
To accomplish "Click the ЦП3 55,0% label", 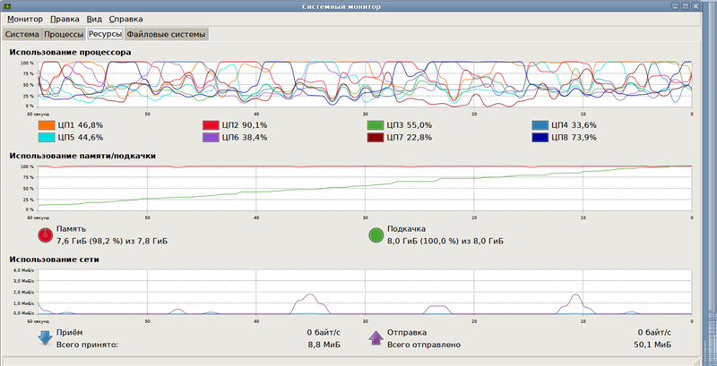I will point(410,125).
